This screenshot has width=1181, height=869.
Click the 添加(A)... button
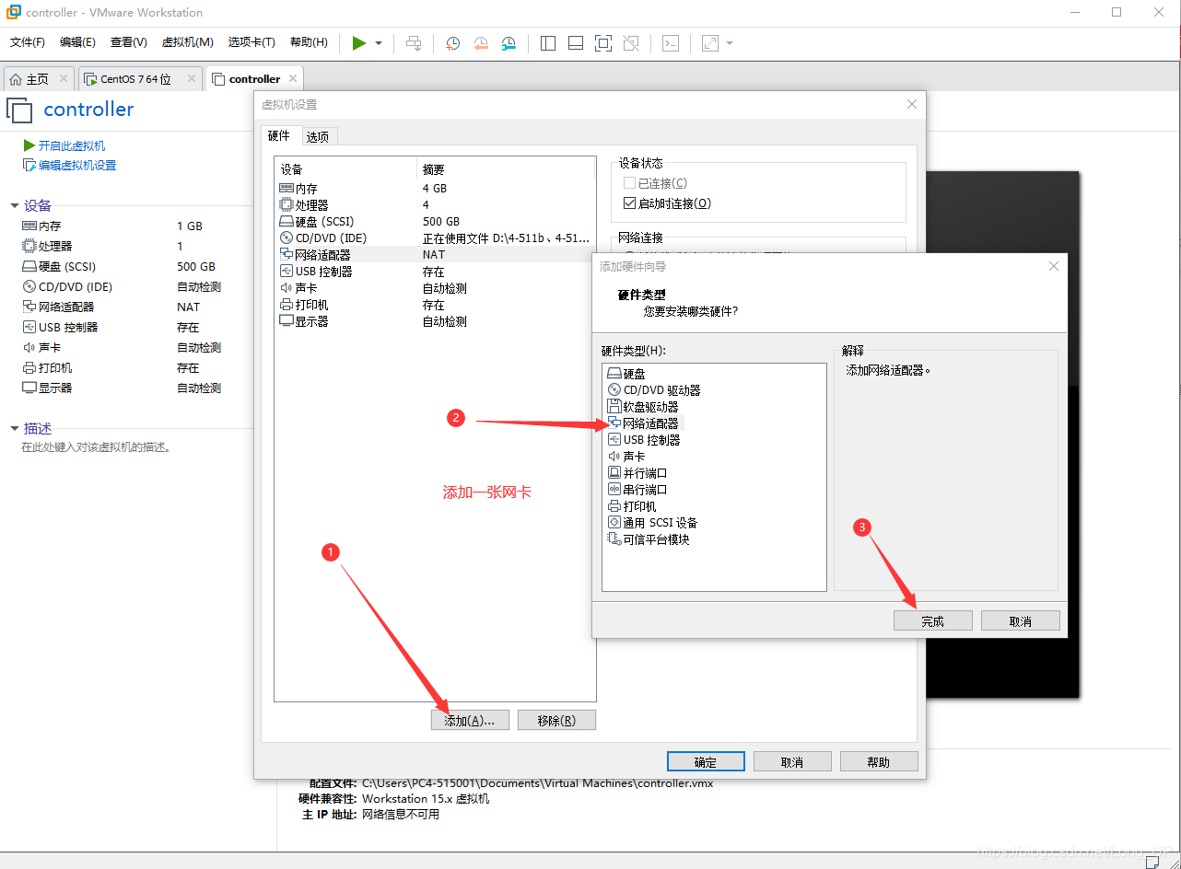(x=470, y=721)
